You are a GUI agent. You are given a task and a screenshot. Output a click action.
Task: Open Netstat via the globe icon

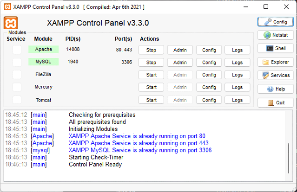click(275, 35)
